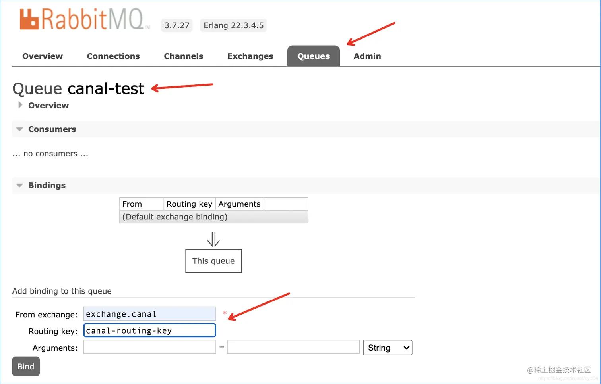Open the Exchanges tab
This screenshot has height=384, width=601.
click(250, 56)
